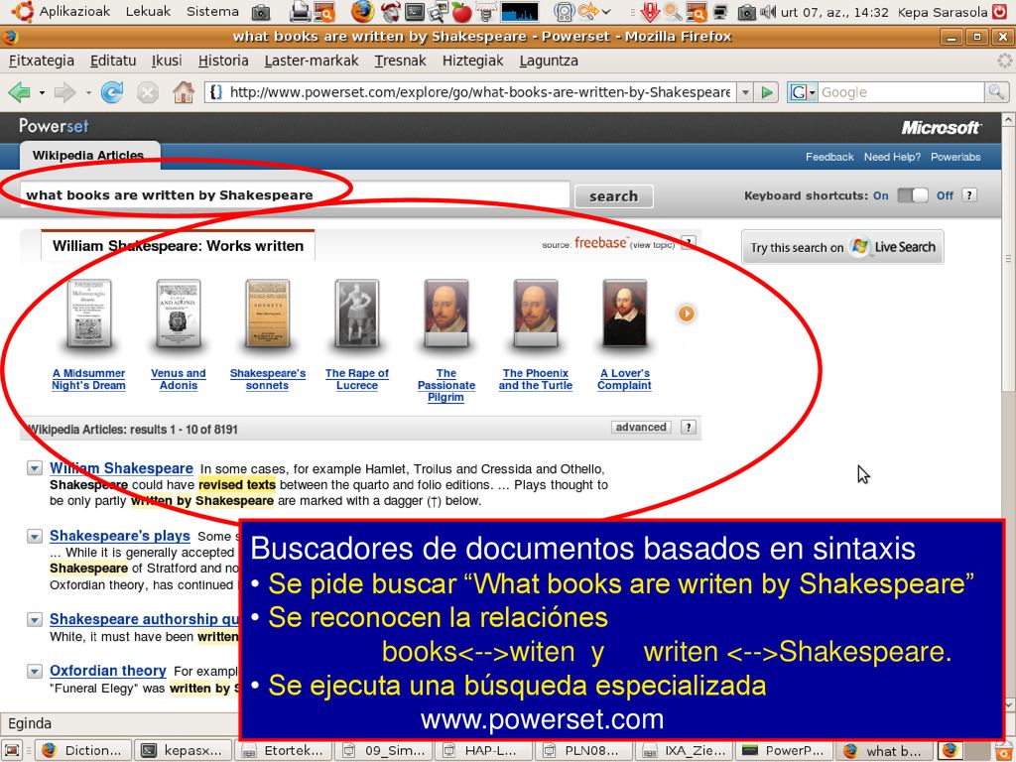Open the A Midsummer Night's Dream link
This screenshot has width=1016, height=762.
(88, 379)
